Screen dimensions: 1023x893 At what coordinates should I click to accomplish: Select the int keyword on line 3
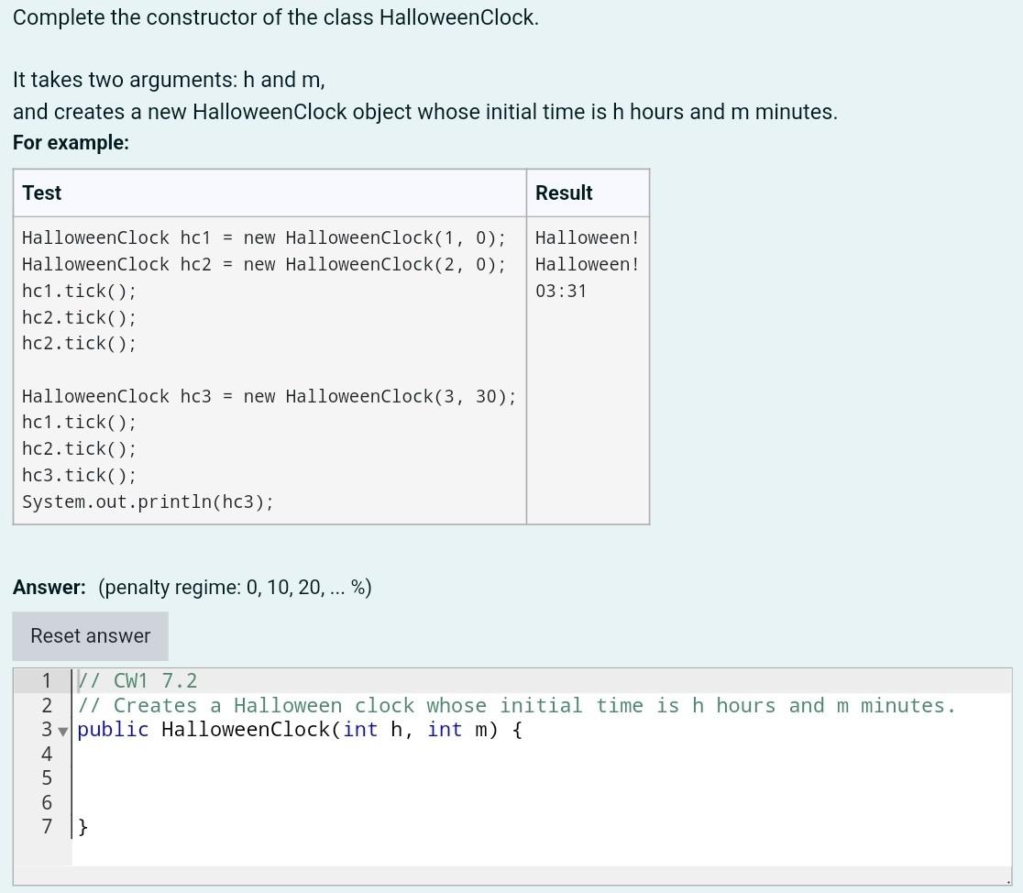pyautogui.click(x=360, y=729)
